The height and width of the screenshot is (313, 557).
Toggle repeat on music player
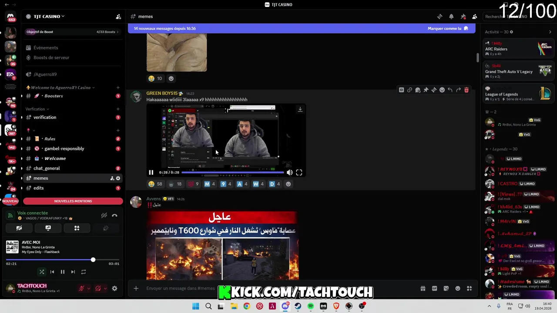tap(84, 272)
